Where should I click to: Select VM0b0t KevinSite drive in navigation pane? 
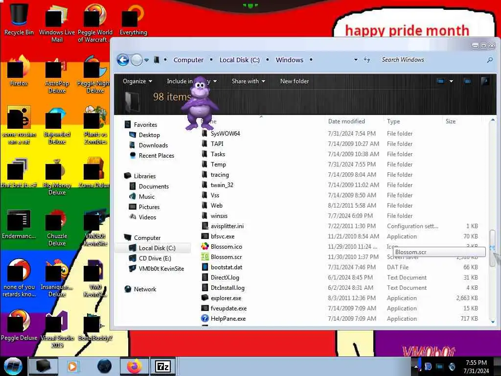[161, 269]
